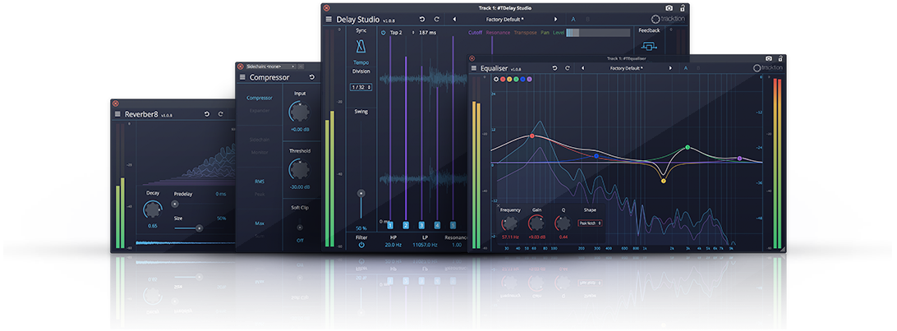Select A state in Delay Studio
The width and height of the screenshot is (897, 331).
[573, 19]
